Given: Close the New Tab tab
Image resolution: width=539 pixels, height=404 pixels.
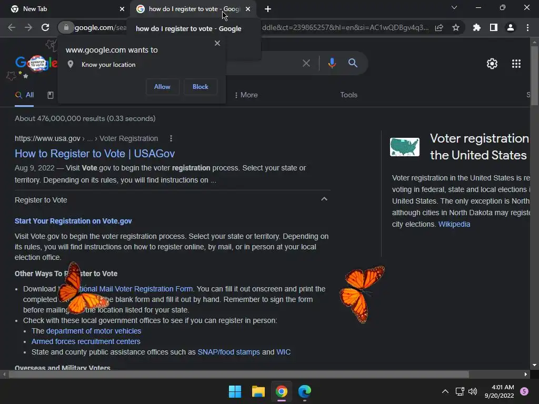Looking at the screenshot, I should tap(122, 9).
